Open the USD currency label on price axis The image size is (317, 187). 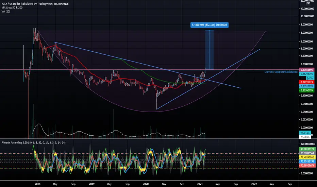[308, 3]
